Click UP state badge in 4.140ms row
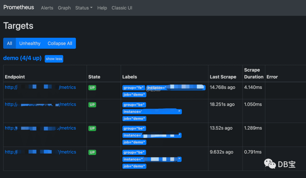 [92, 88]
